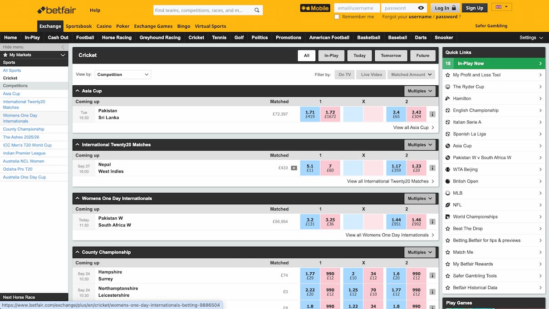Viewport: 549px width, 309px height.
Task: Open The Ashes 2025/26 competition
Action: 21,137
